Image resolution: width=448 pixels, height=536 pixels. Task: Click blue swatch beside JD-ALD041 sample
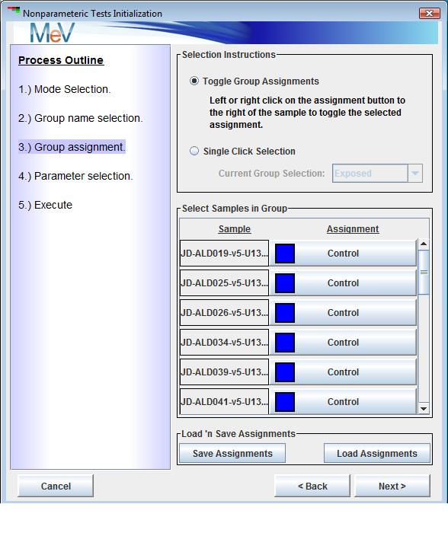pos(285,402)
